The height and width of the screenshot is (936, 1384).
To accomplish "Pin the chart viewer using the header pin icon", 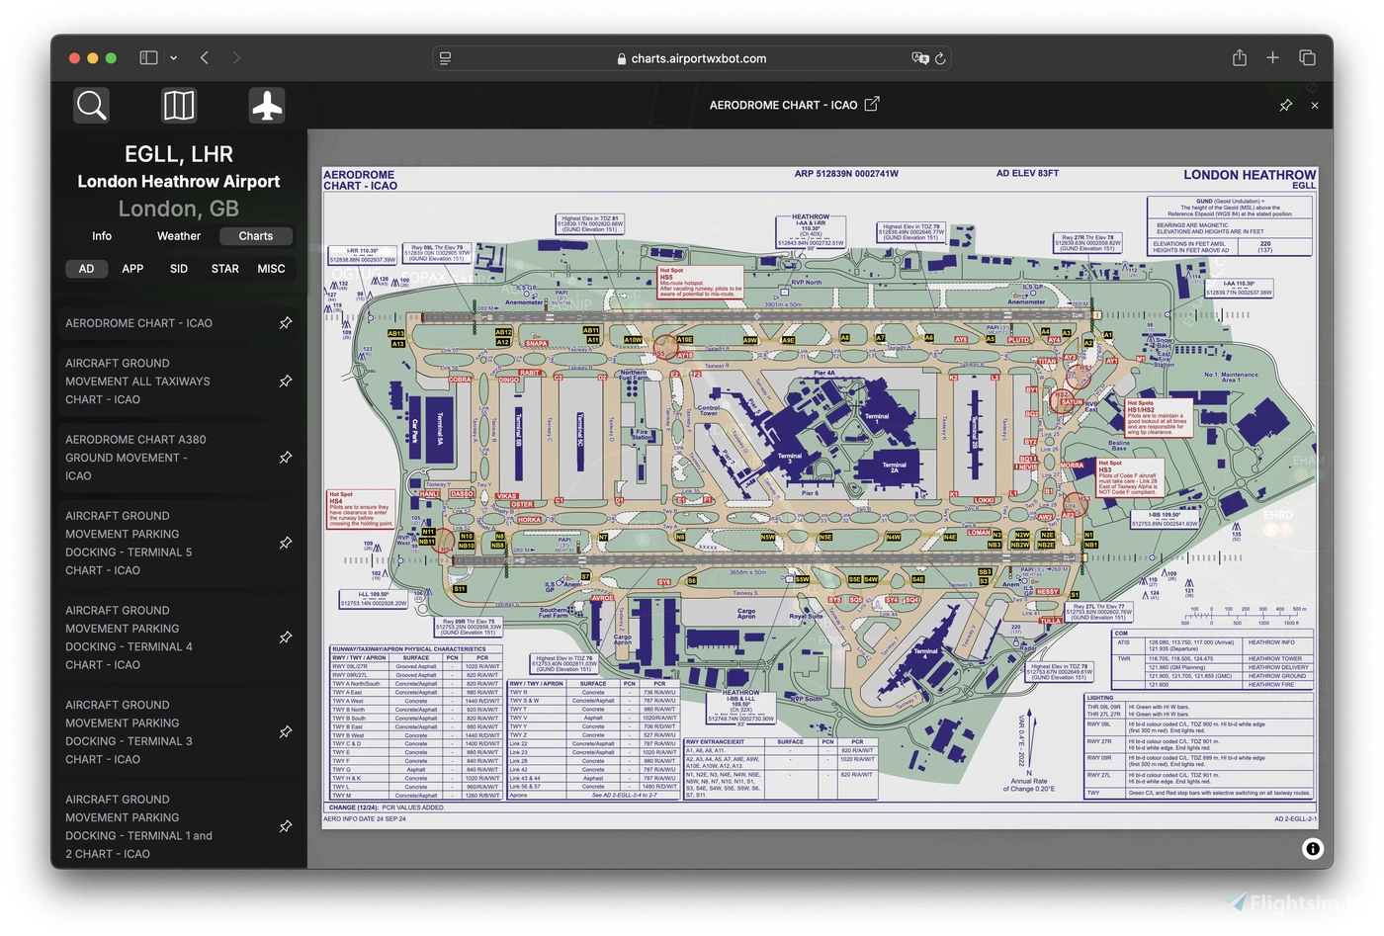I will [x=1285, y=105].
